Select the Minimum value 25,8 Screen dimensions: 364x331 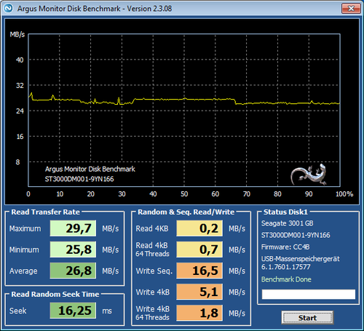[x=73, y=250]
